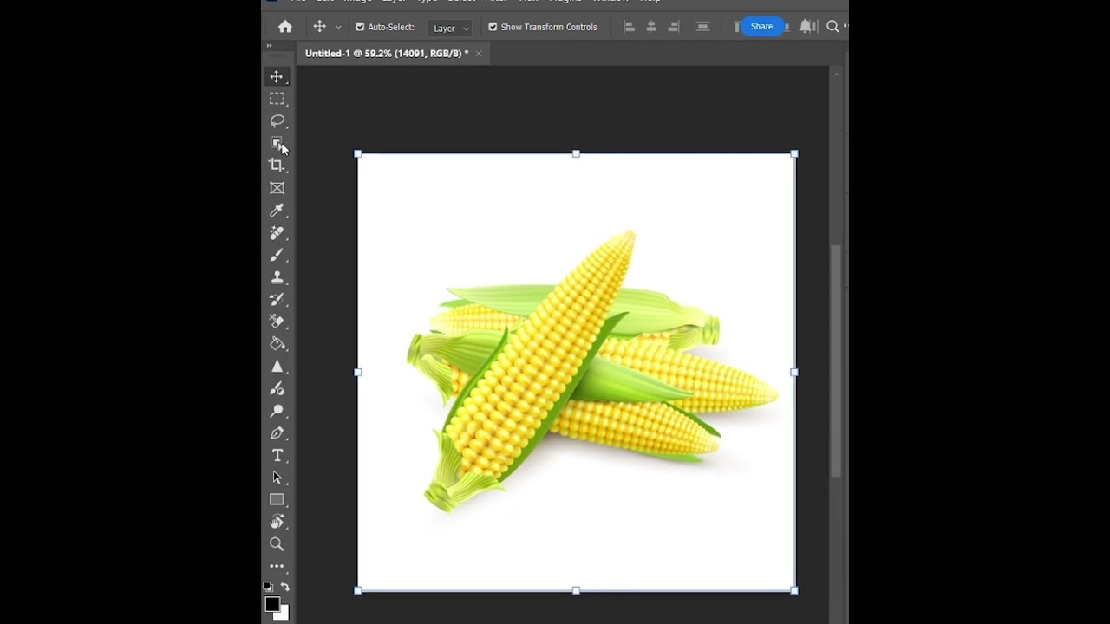Viewport: 1110px width, 624px height.
Task: Activate the Pen tool
Action: [277, 433]
